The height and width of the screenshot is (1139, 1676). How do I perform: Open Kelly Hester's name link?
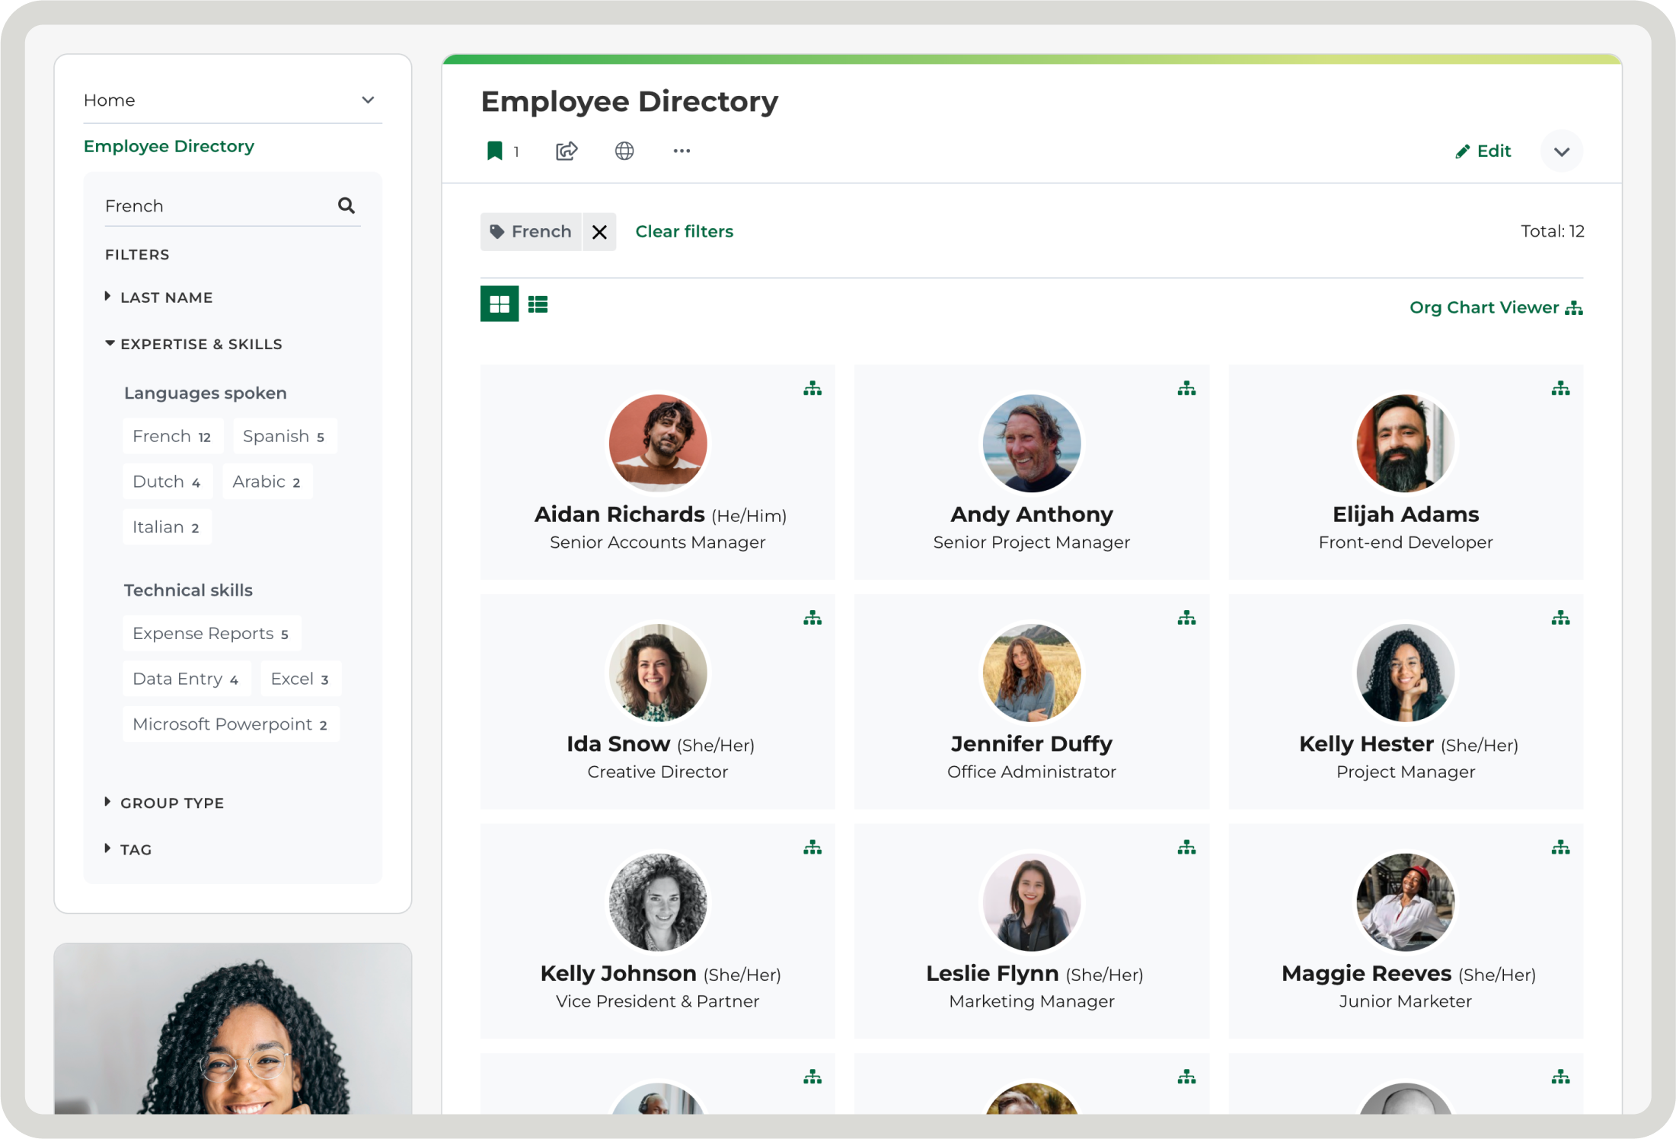coord(1366,743)
